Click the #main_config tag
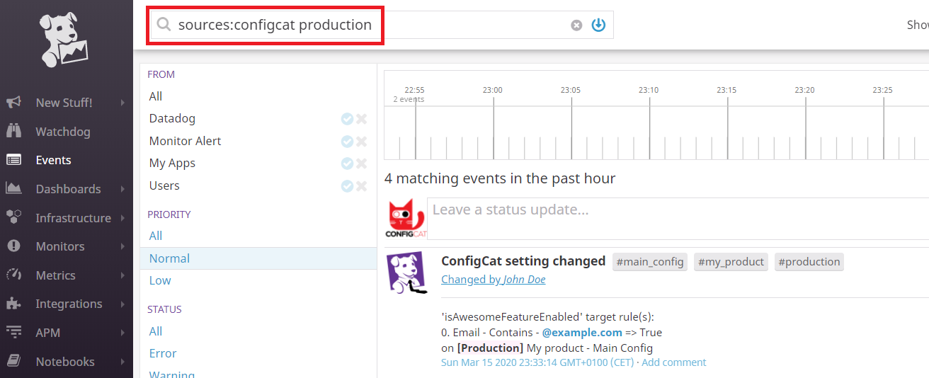Viewport: 929px width, 378px height. [x=650, y=262]
